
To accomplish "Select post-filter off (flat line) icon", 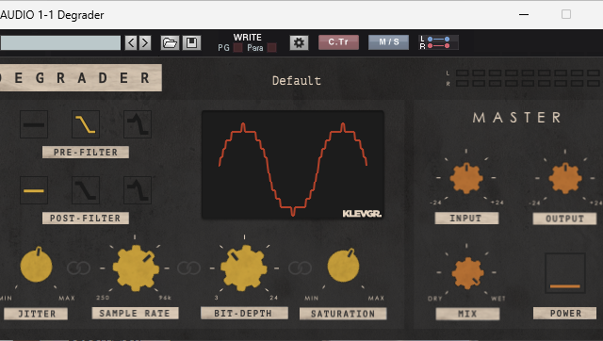I will pyautogui.click(x=34, y=190).
